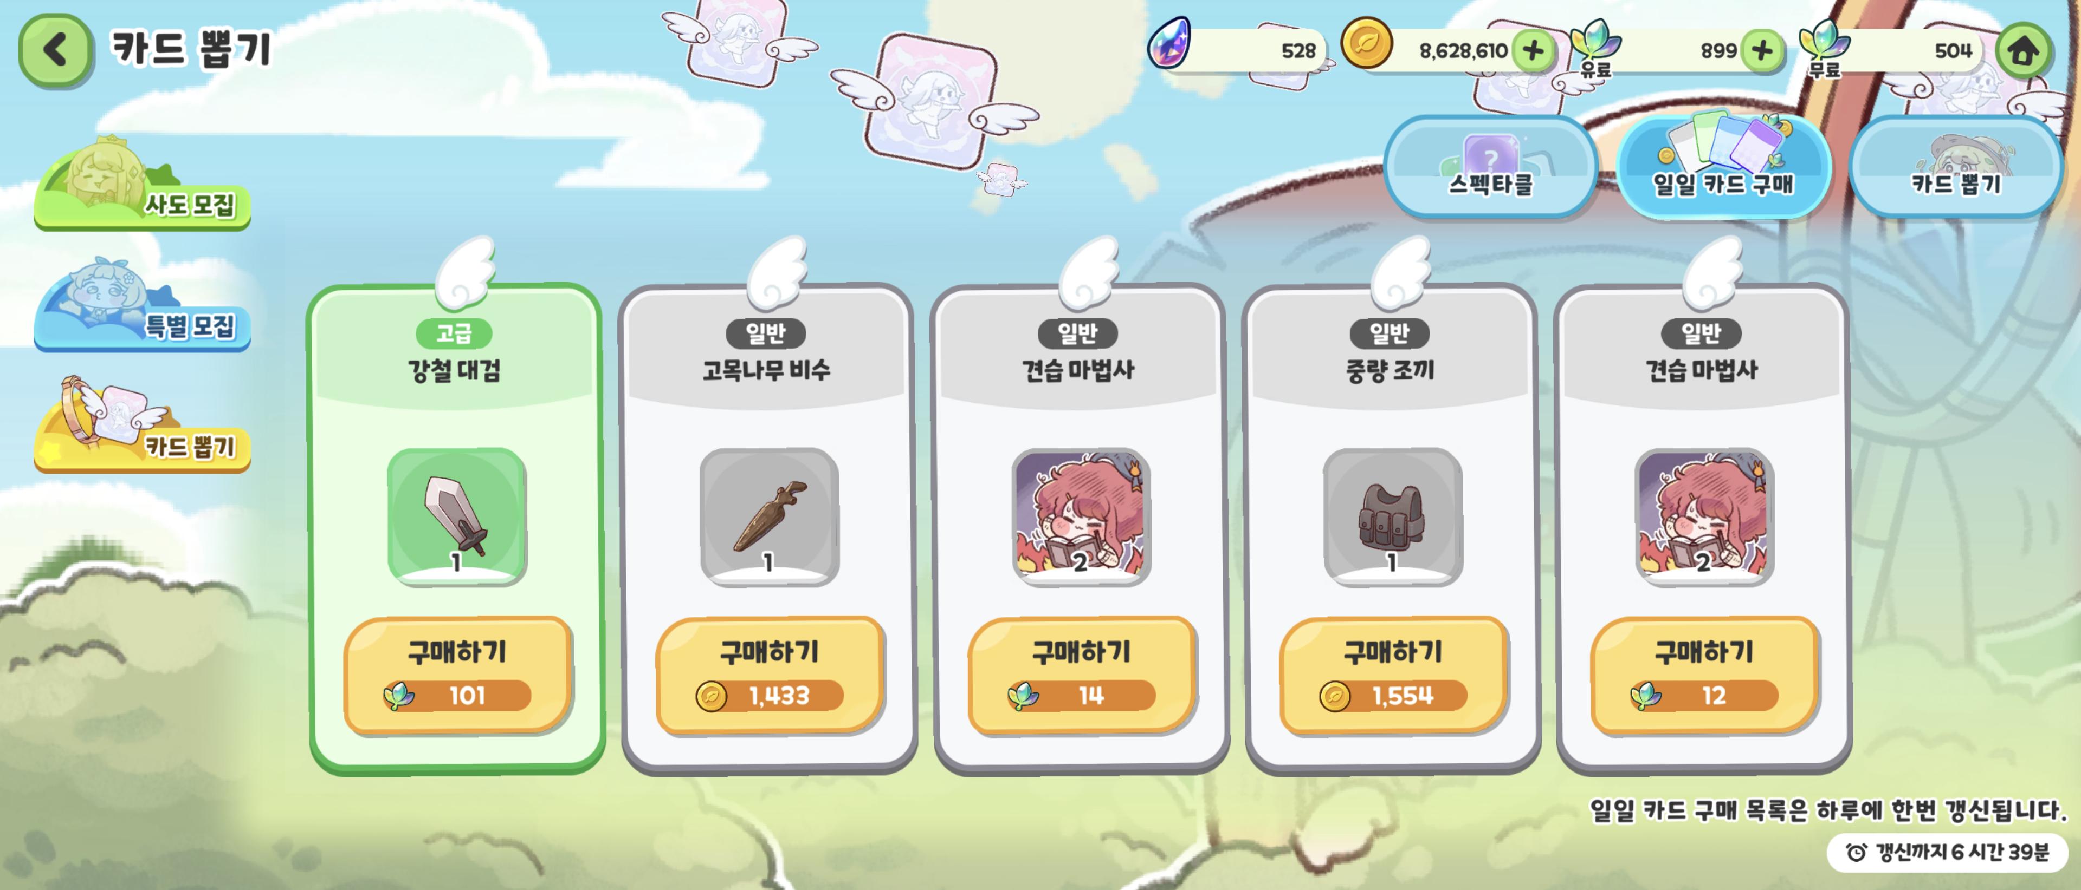Screen dimensions: 2081x890
Task: Add more gold coins with plus button
Action: point(1533,51)
